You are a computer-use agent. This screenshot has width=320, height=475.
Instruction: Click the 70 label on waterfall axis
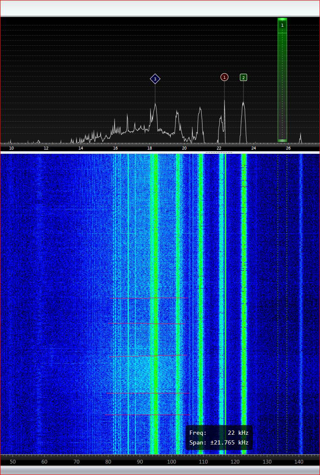76,462
